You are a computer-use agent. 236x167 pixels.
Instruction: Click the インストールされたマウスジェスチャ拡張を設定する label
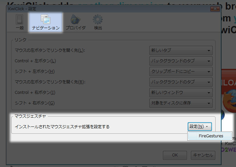pos(62,126)
